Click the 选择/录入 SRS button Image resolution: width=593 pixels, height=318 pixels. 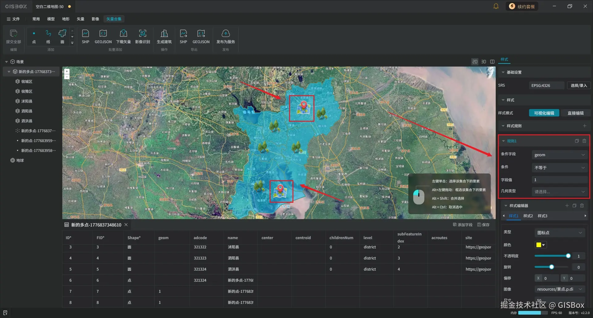click(x=578, y=85)
